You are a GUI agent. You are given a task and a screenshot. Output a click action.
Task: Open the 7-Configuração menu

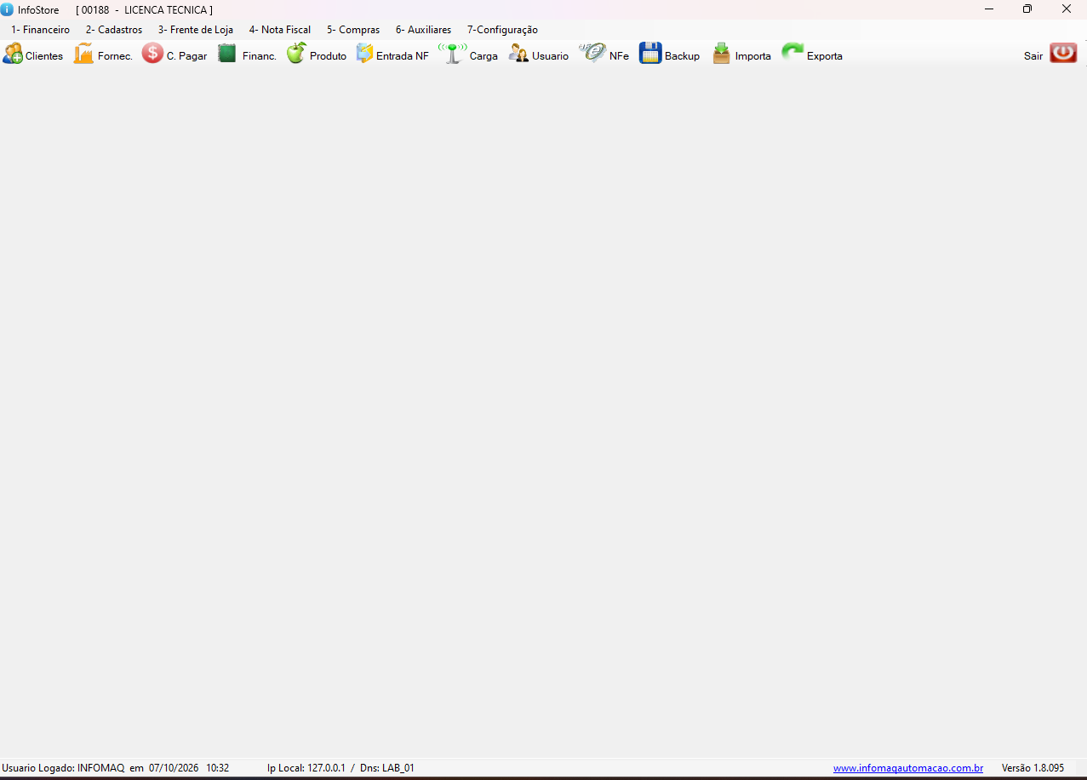pos(502,30)
